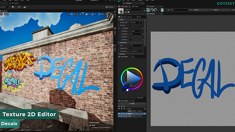Click the save icon in Top Bar
This screenshot has height=132, width=235.
point(148,10)
